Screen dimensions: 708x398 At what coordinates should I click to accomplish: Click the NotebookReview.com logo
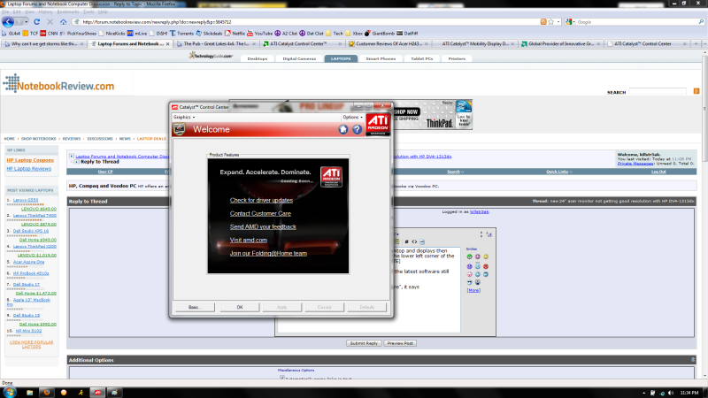(x=58, y=84)
